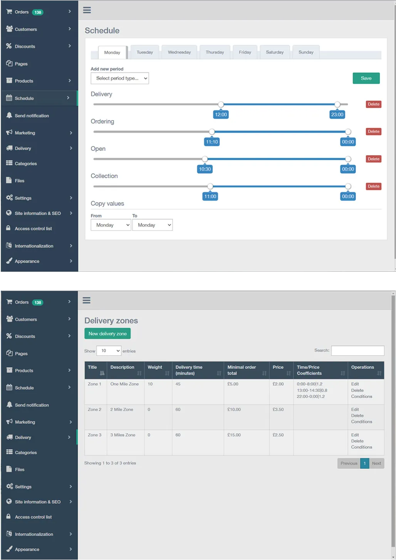396x560 pixels.
Task: Click the Send notification bell icon
Action: pyautogui.click(x=8, y=115)
